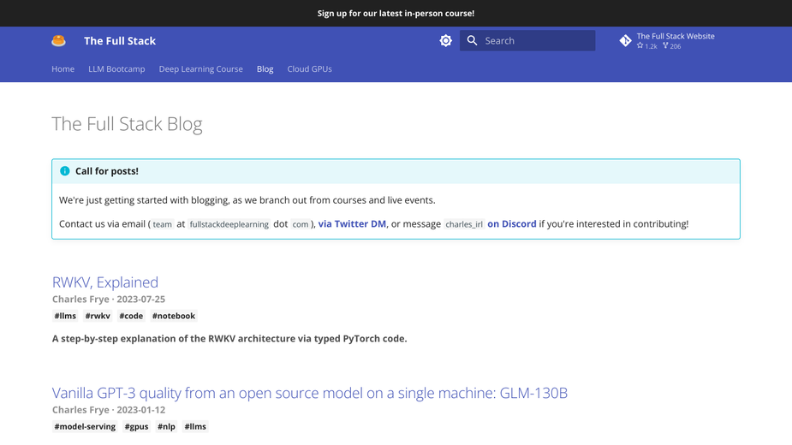Open the LLM Bootcamp tab
The image size is (792, 445).
[116, 68]
